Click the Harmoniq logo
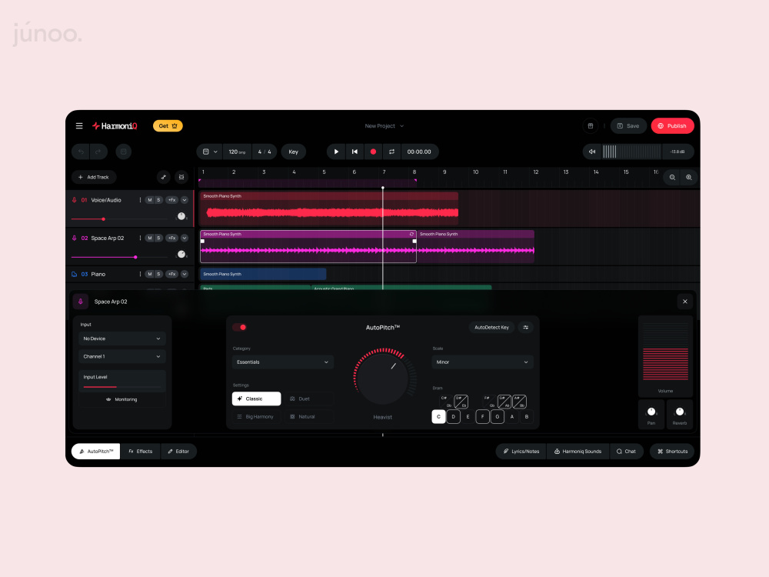The image size is (769, 577). (x=115, y=126)
